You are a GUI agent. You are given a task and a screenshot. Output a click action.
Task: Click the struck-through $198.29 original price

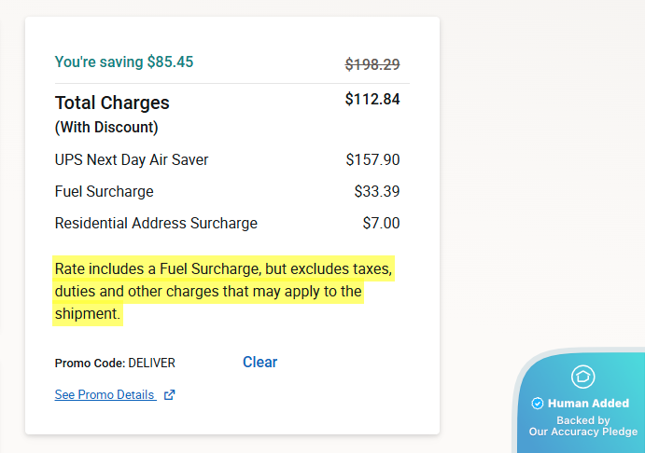click(x=372, y=64)
